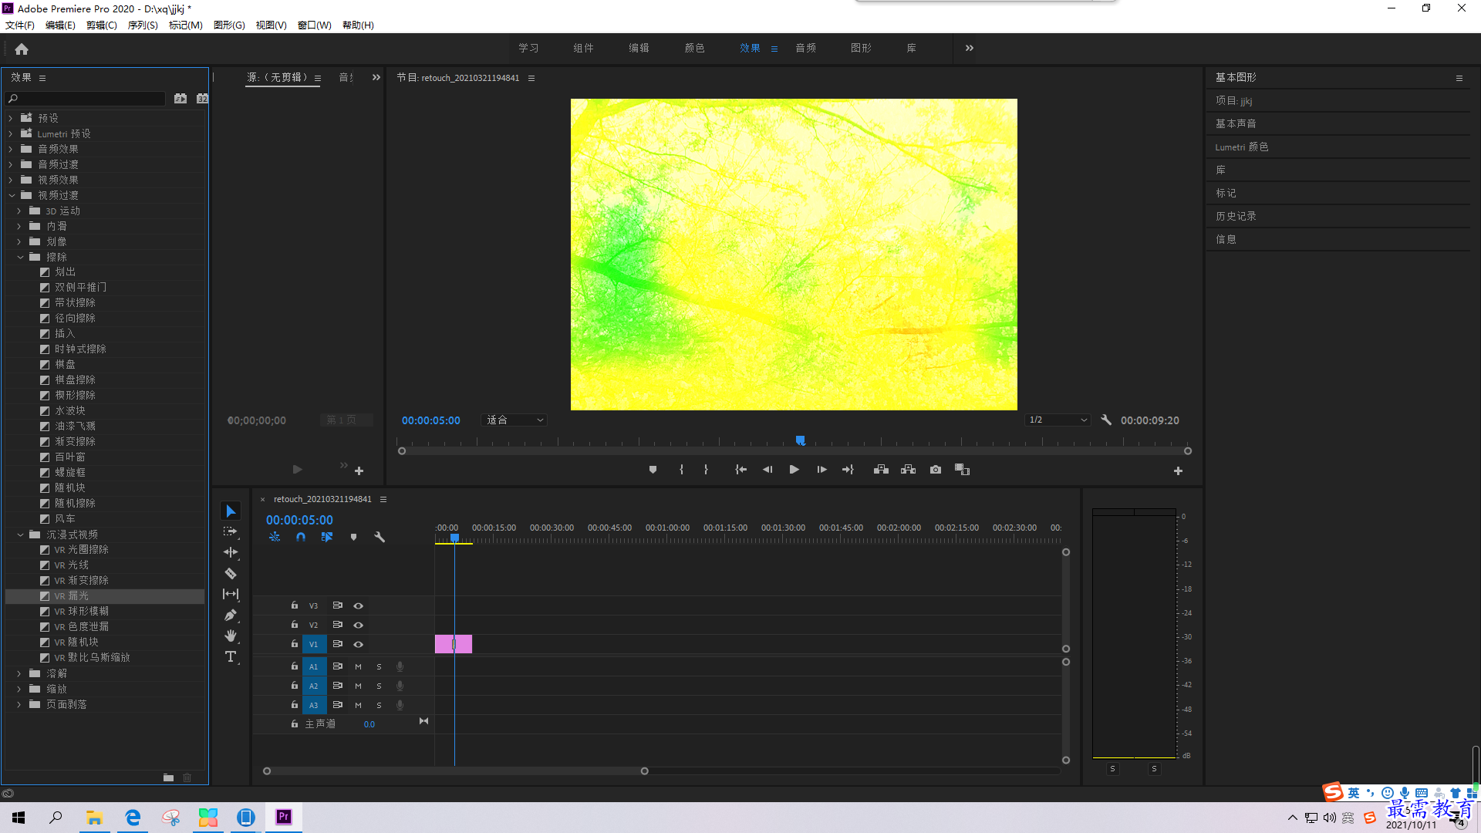Toggle V1 track visibility eye
Viewport: 1481px width, 833px height.
358,644
